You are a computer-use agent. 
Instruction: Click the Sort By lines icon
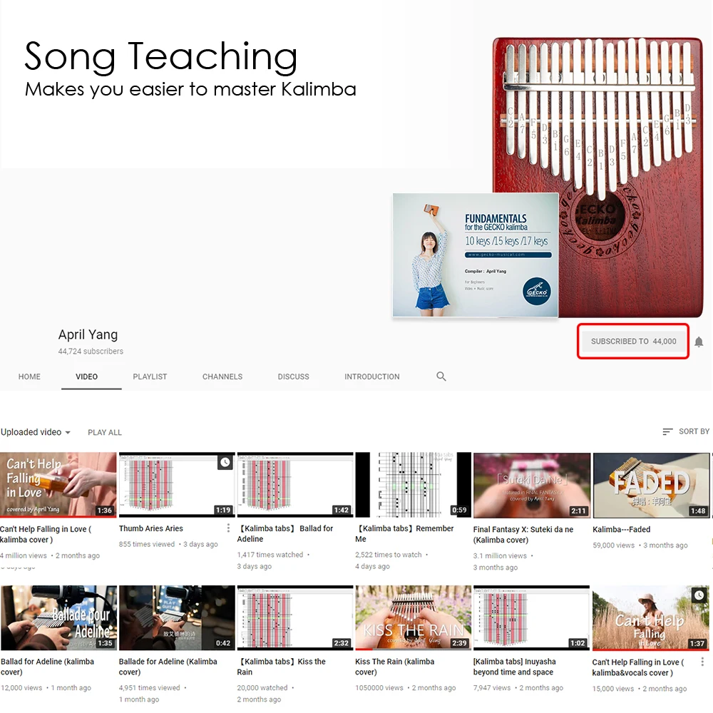click(667, 431)
